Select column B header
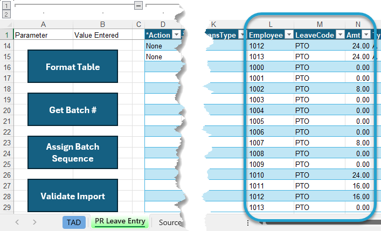The image size is (381, 231). pyautogui.click(x=102, y=24)
